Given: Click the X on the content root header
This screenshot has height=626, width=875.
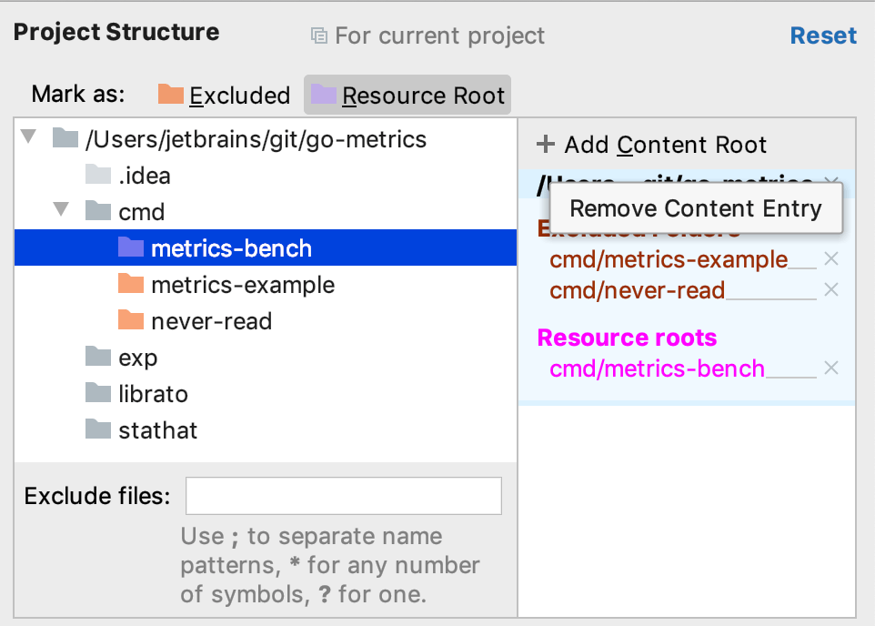Looking at the screenshot, I should tap(831, 180).
